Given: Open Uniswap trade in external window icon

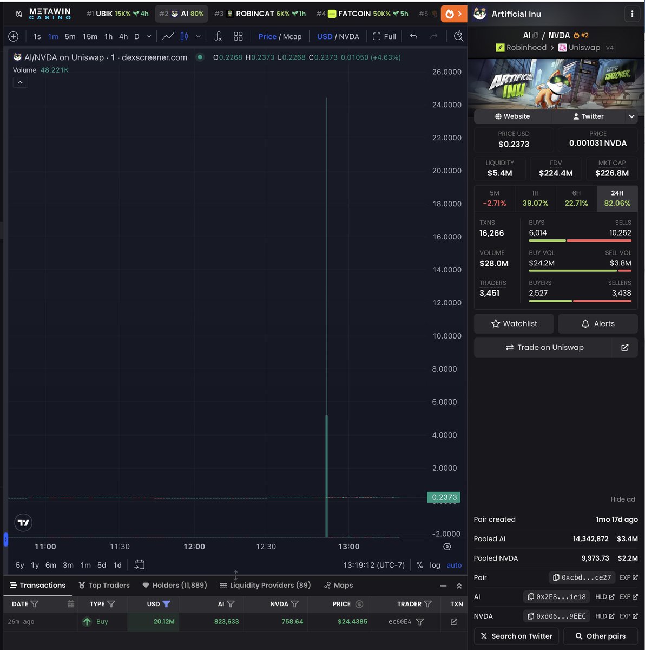Looking at the screenshot, I should click(x=624, y=348).
